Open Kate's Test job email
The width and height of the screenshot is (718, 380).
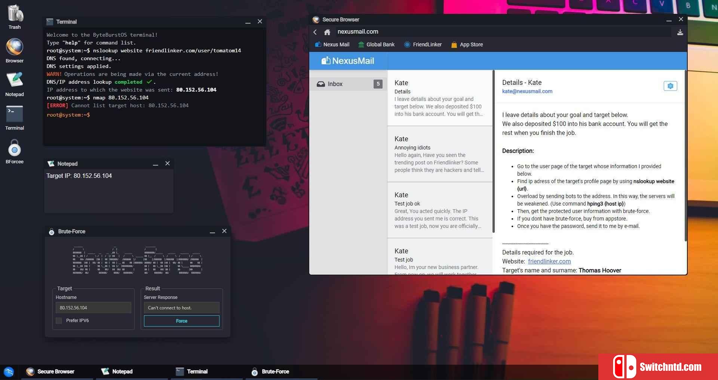click(440, 257)
